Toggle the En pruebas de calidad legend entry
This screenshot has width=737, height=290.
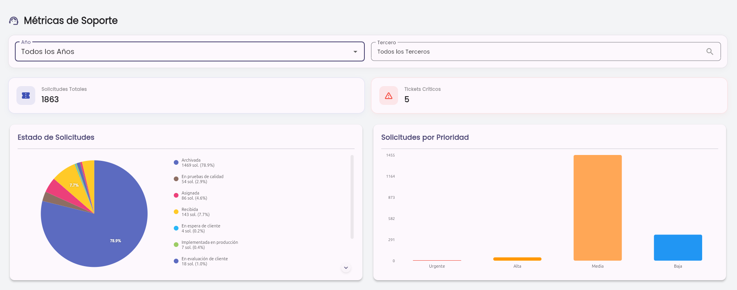point(199,179)
